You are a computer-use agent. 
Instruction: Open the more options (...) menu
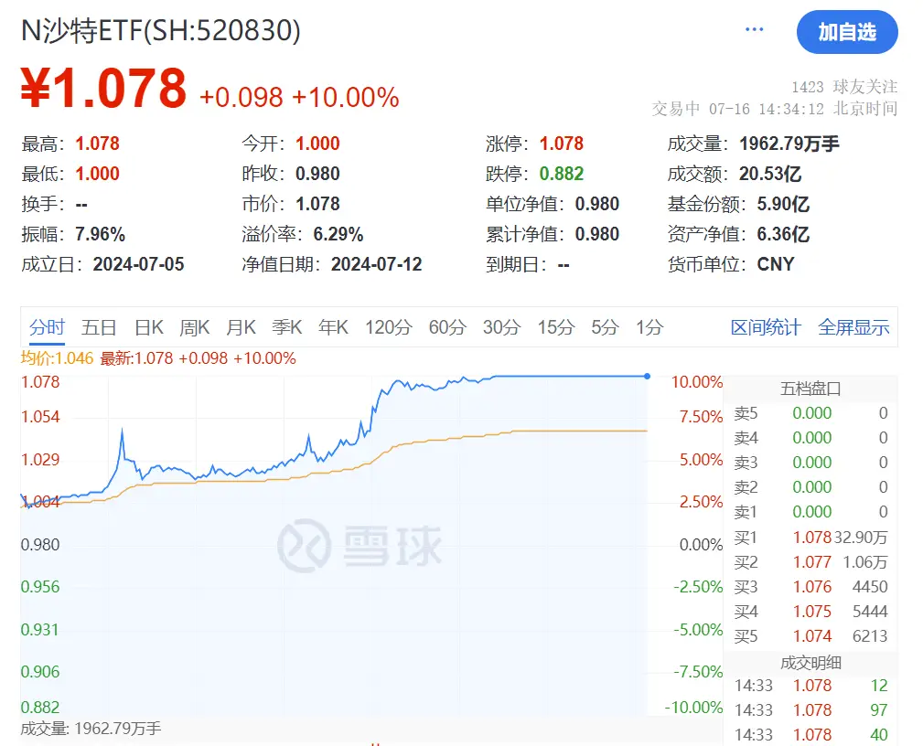(754, 27)
